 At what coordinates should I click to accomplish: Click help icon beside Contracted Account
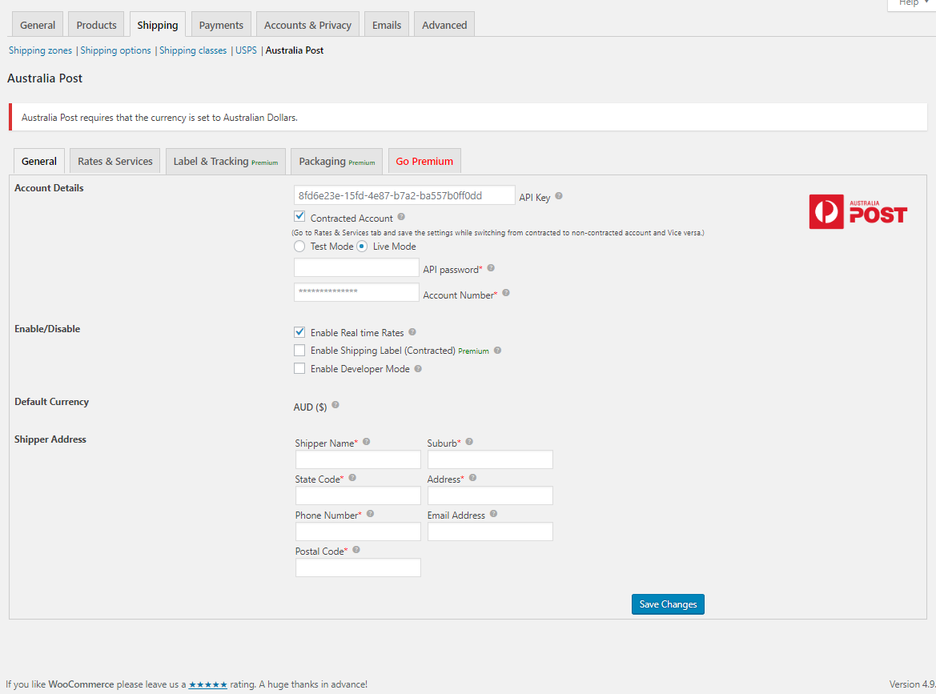coord(401,217)
